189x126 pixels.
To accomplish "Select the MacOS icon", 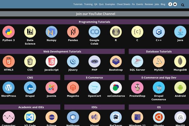I will pos(180,117).
